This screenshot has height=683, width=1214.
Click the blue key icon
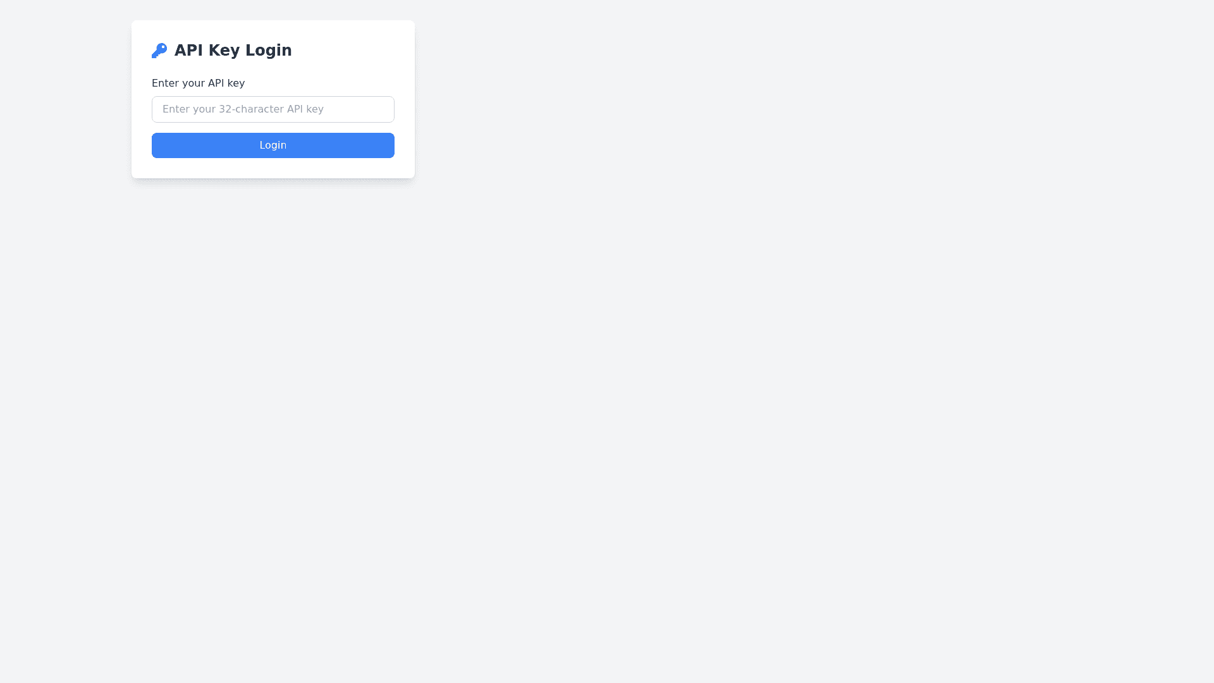(159, 51)
